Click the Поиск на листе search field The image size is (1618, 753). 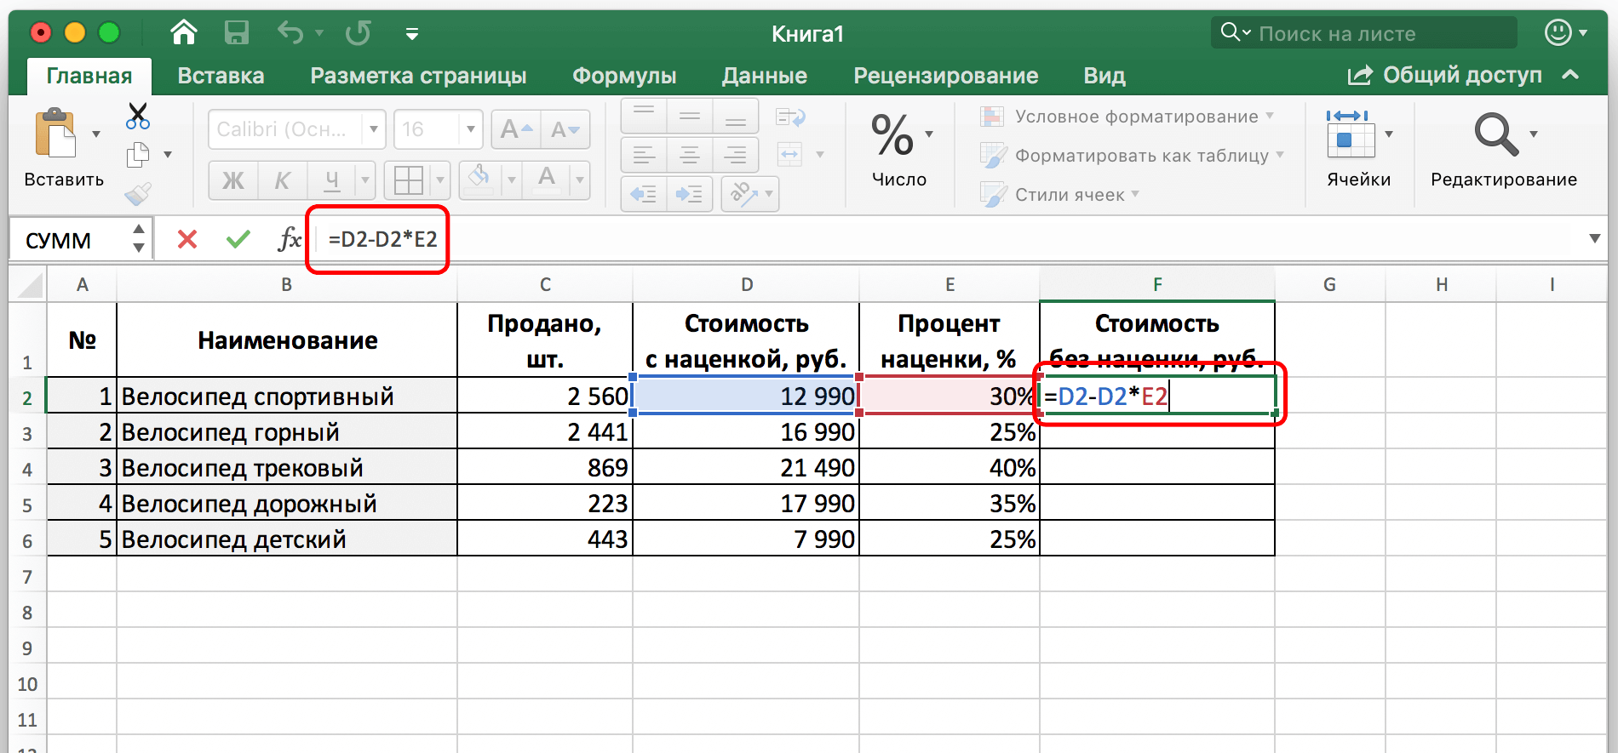point(1364,33)
